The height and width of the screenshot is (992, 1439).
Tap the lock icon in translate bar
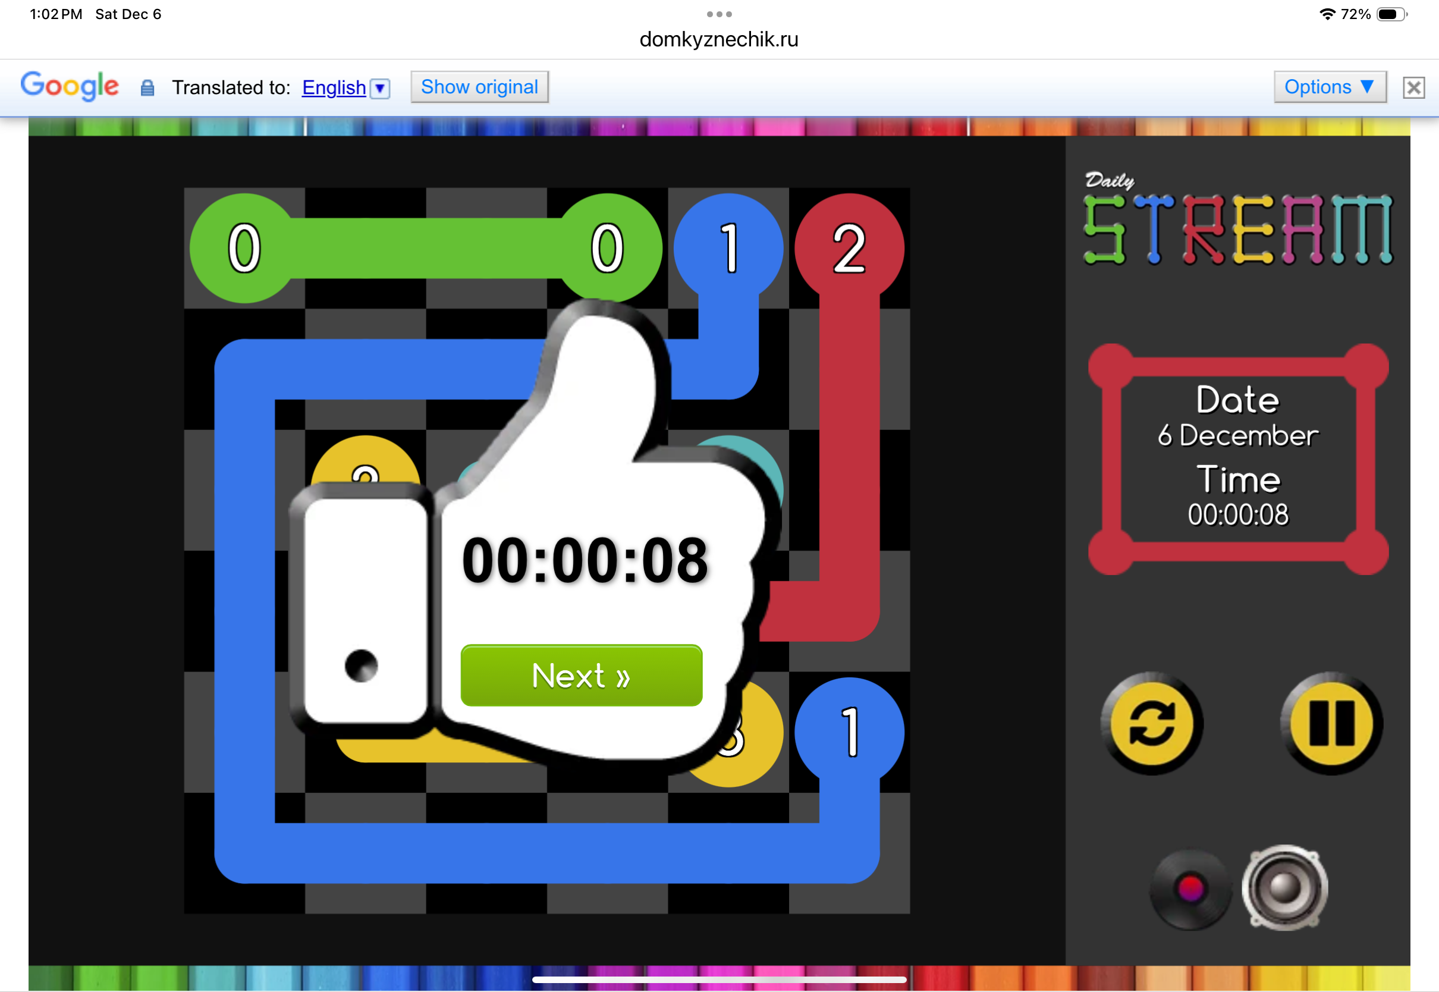pos(147,87)
